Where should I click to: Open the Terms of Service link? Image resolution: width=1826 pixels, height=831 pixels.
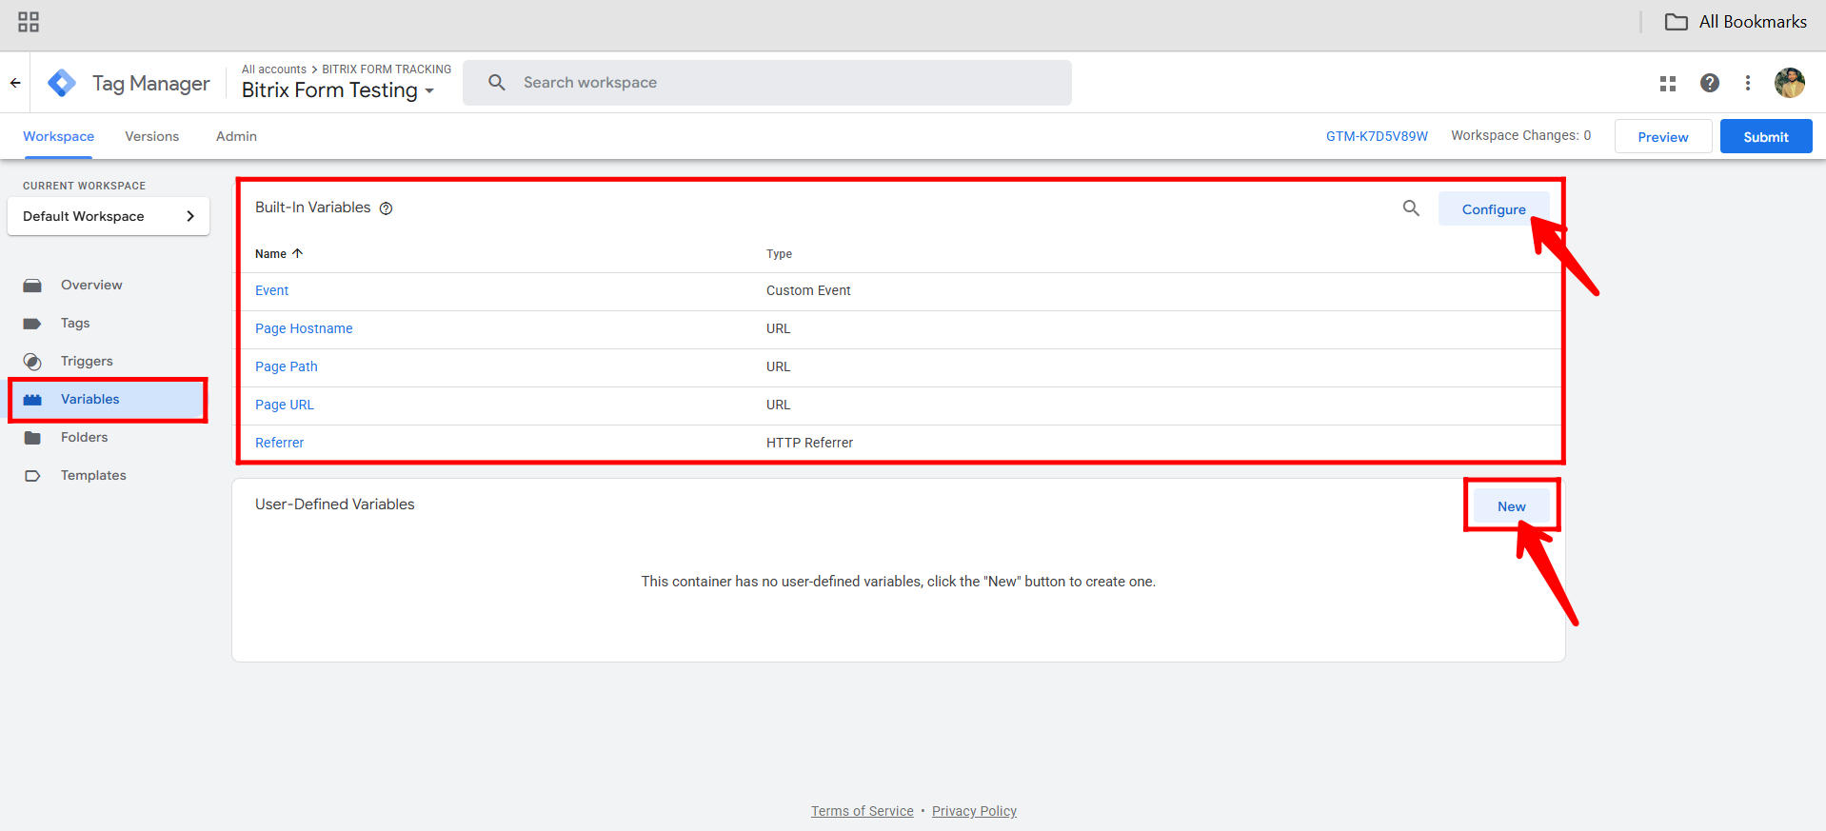[x=862, y=811]
